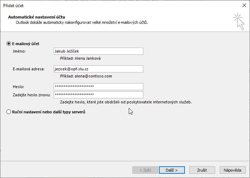Click text 'Příklad: Alena Janková'
This screenshot has width=250, height=178.
pyautogui.click(x=80, y=59)
